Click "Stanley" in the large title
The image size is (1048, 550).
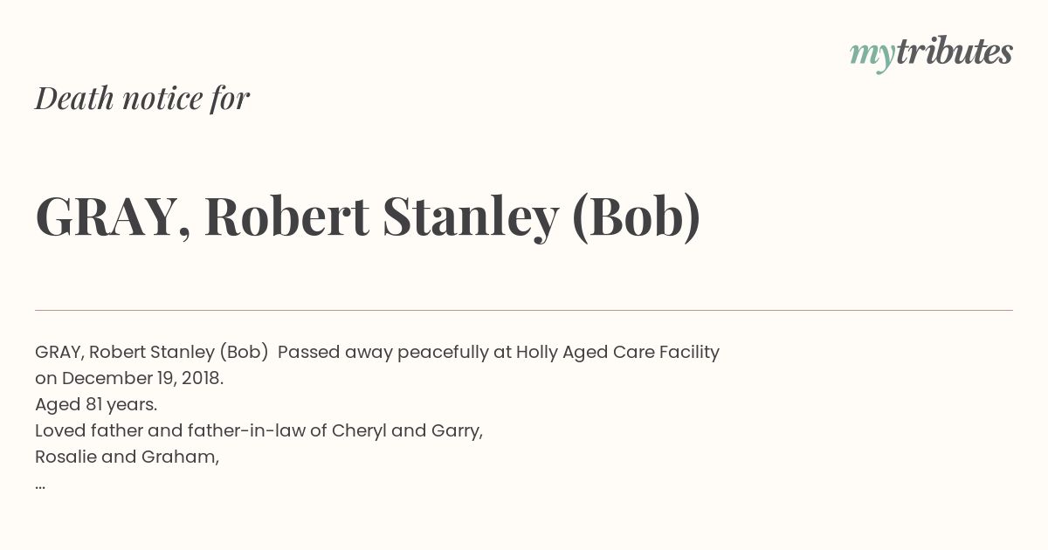(x=471, y=218)
